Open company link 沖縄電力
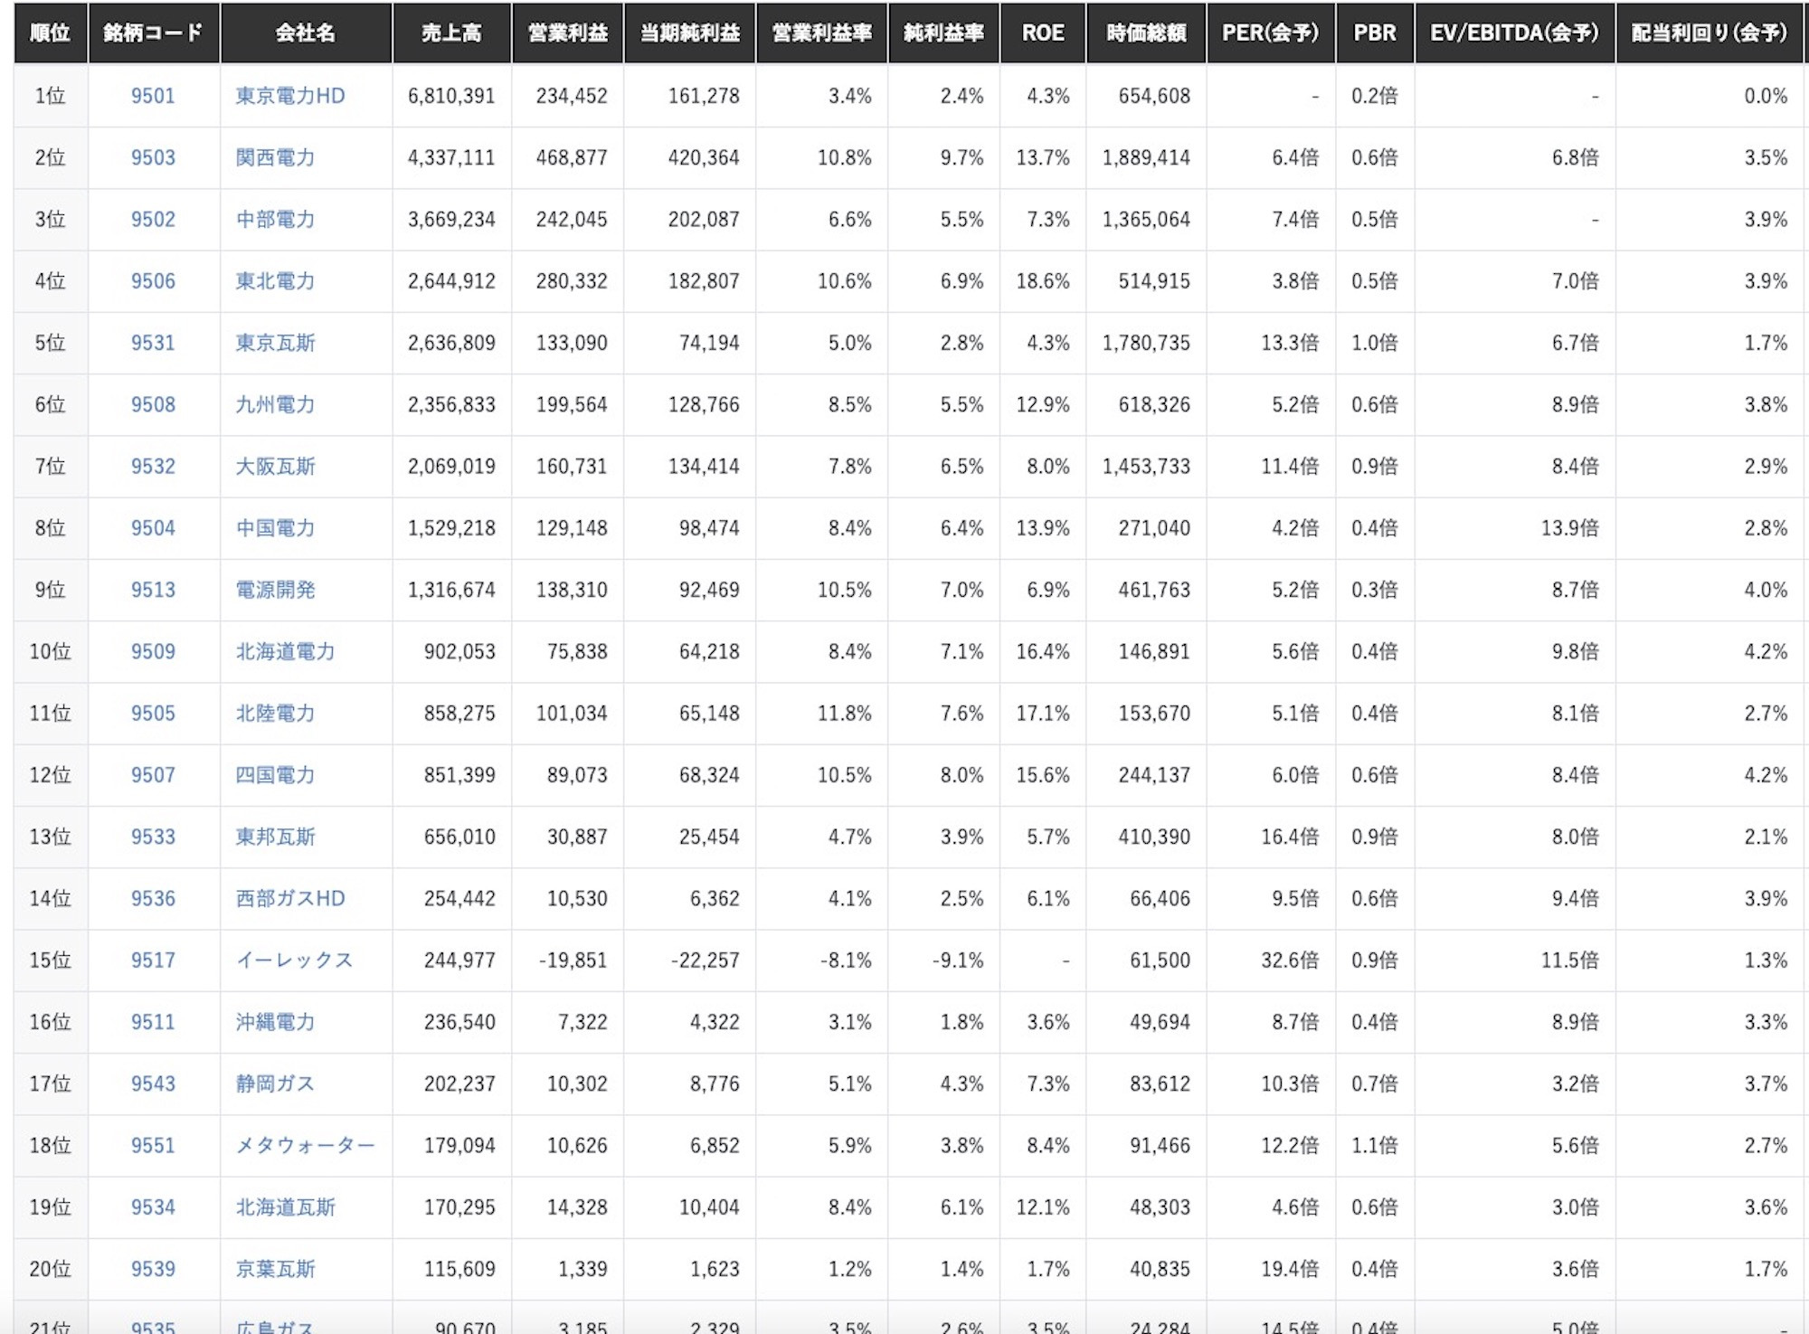This screenshot has height=1334, width=1809. click(x=275, y=1022)
